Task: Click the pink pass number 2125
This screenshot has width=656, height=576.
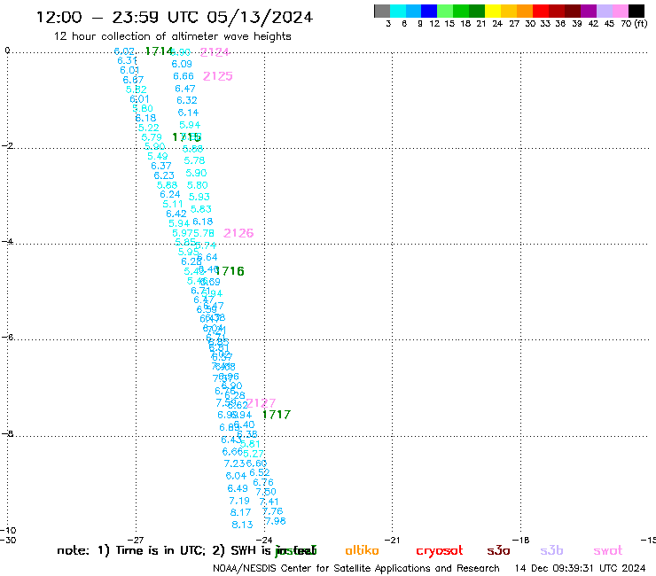Action: (217, 76)
